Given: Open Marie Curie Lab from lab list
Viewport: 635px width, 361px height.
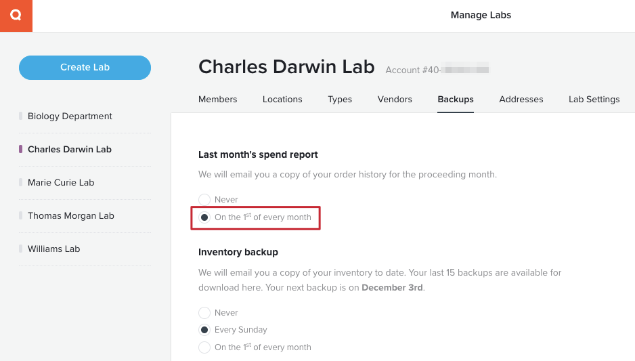Looking at the screenshot, I should coord(61,183).
